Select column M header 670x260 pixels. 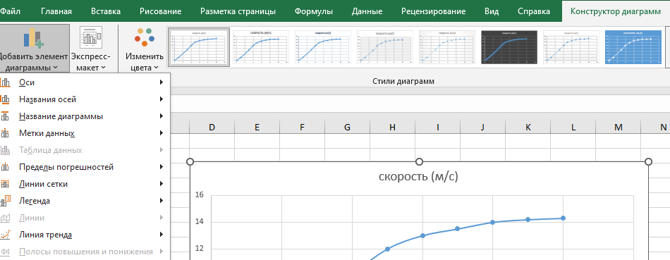click(618, 127)
